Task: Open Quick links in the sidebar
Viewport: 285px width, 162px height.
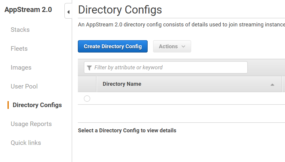Action: (x=26, y=143)
